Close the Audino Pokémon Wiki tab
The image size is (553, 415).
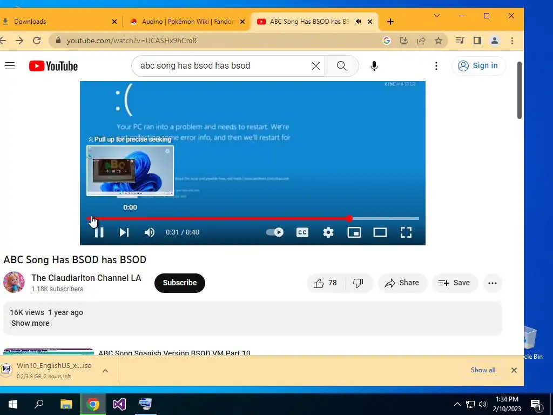pyautogui.click(x=242, y=22)
